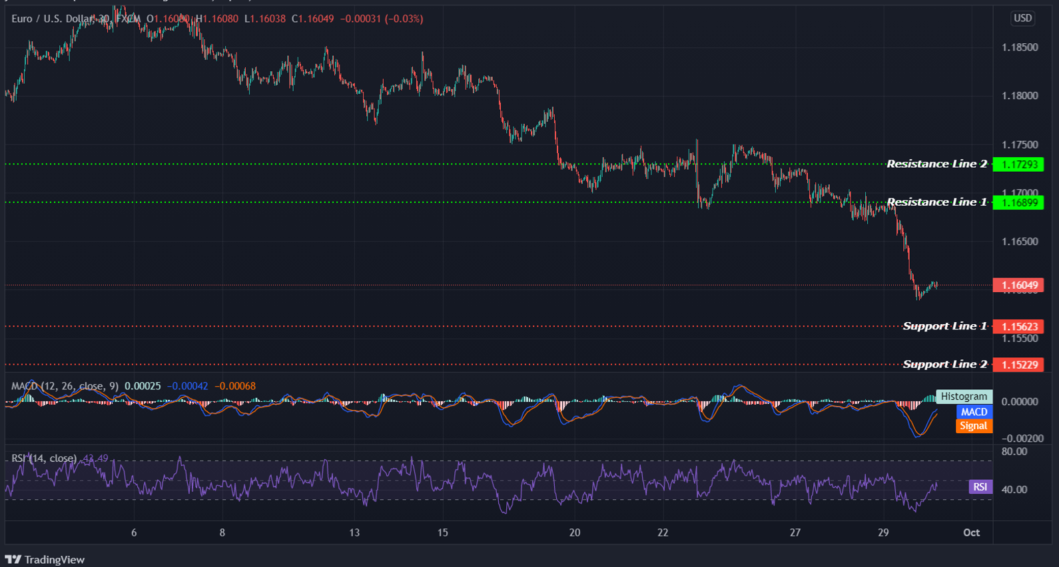Click date 6 on the time axis
The image size is (1059, 567).
coord(134,532)
